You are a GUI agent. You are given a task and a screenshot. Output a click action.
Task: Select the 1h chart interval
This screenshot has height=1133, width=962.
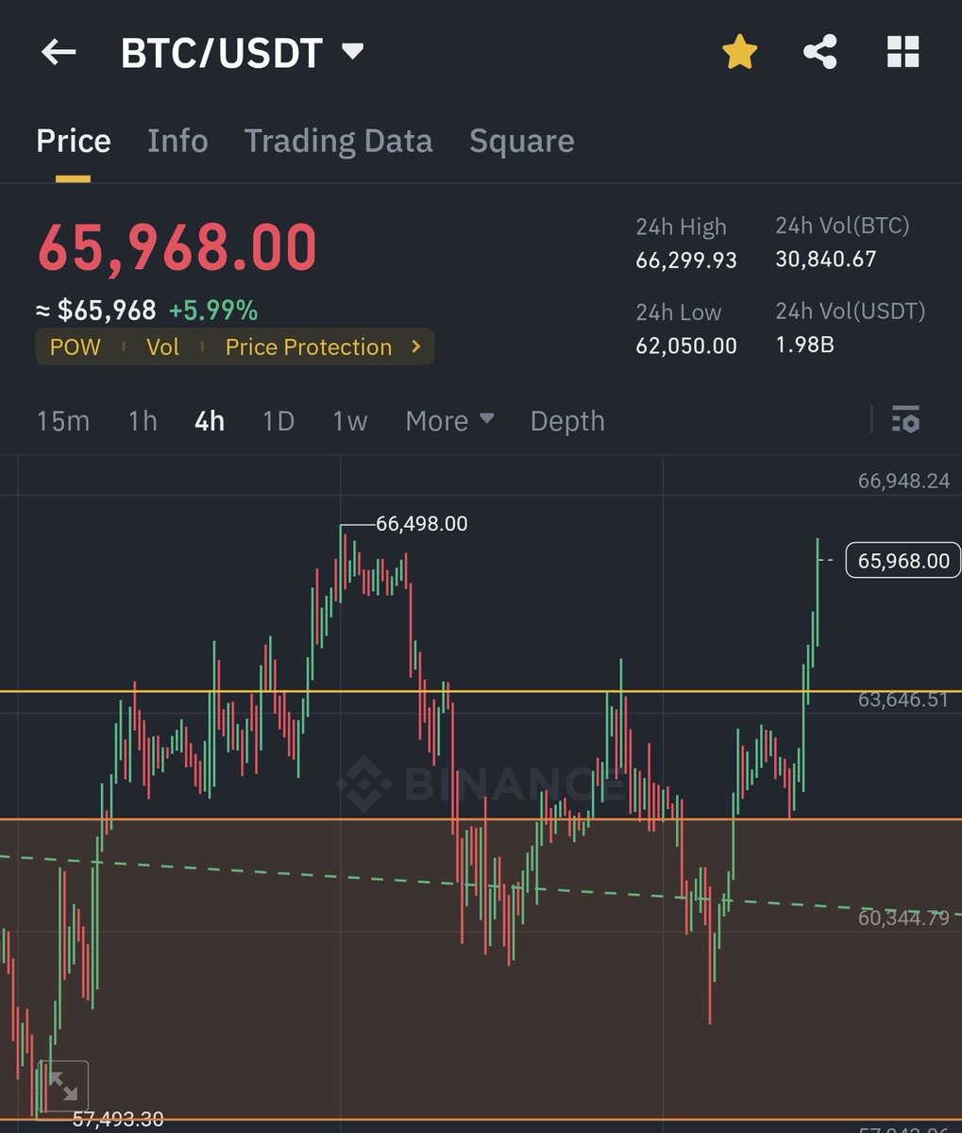pos(143,421)
